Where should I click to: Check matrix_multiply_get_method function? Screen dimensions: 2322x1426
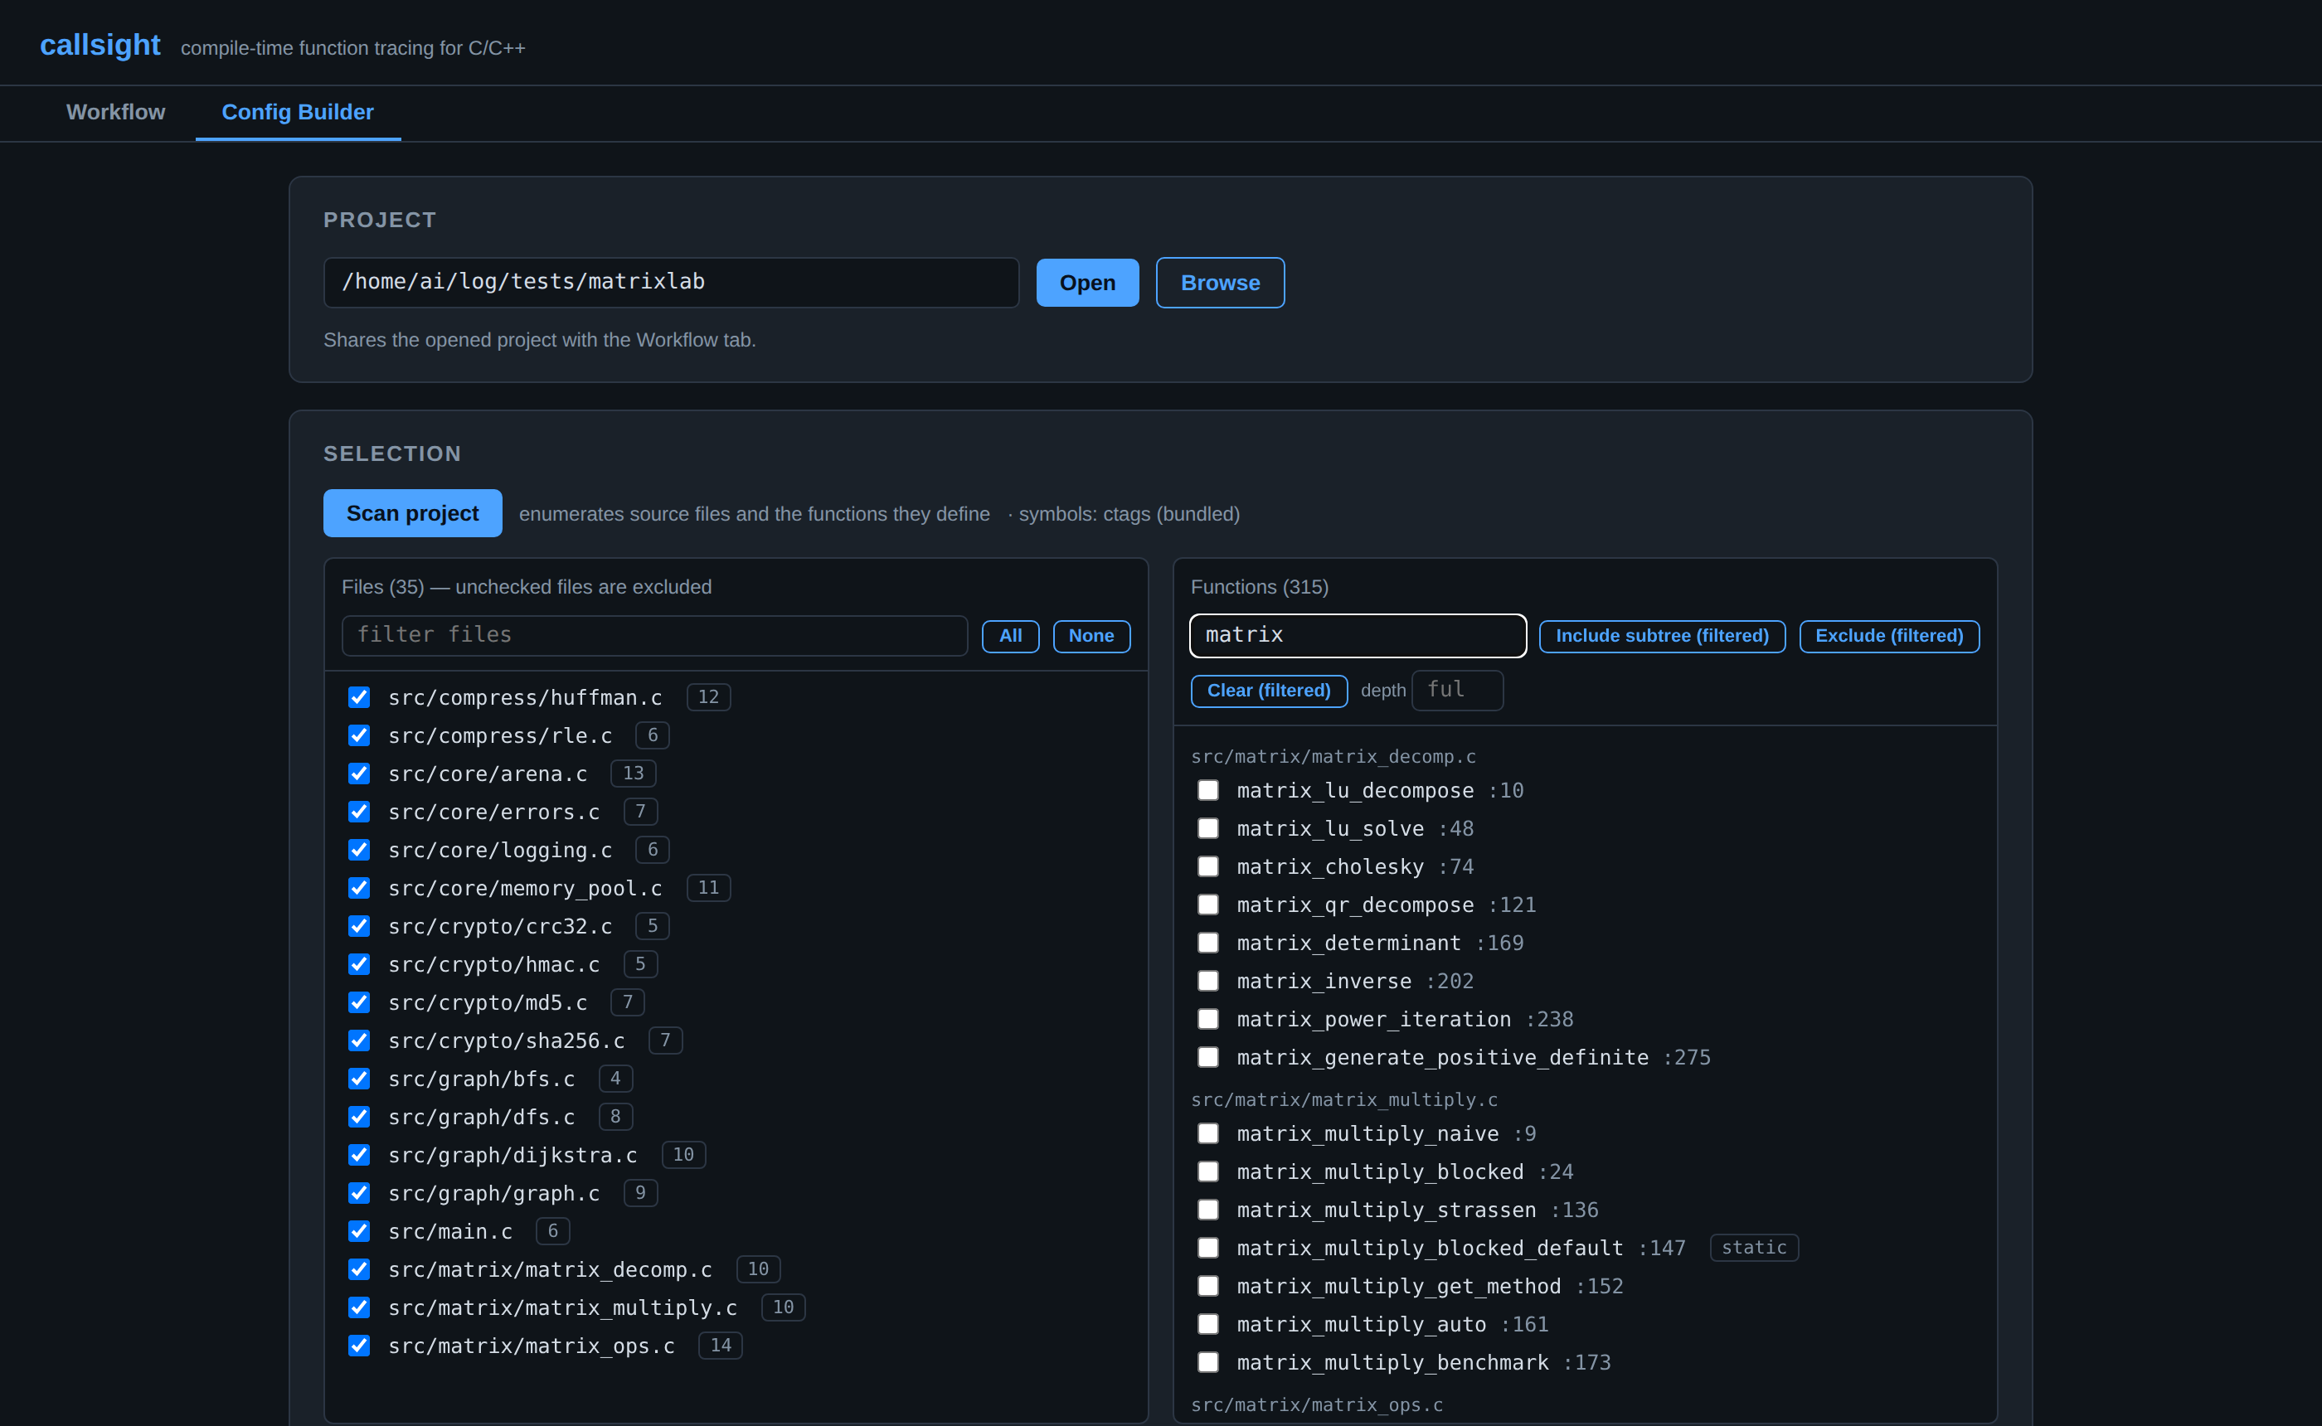click(x=1207, y=1286)
